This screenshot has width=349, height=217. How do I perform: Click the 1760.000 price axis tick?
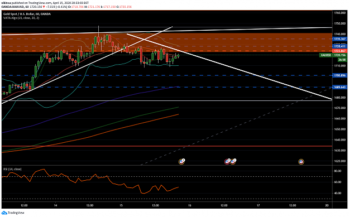pyautogui.click(x=340, y=13)
